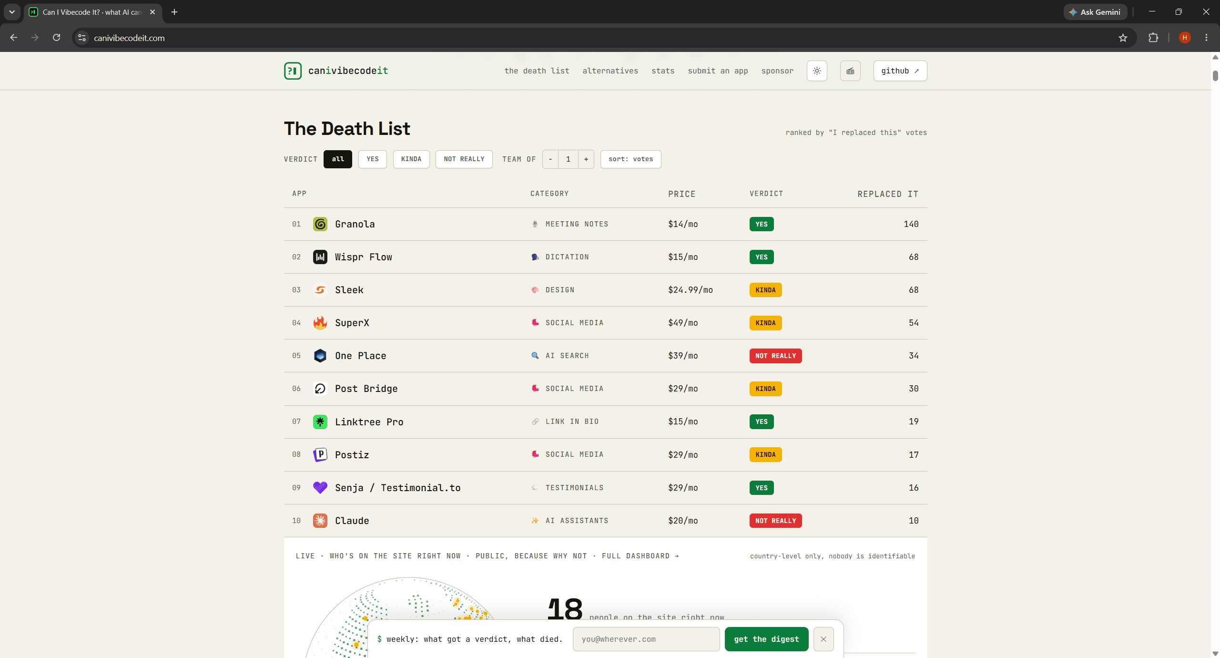The height and width of the screenshot is (658, 1220).
Task: Open the Wispr Flow entry
Action: click(x=363, y=257)
